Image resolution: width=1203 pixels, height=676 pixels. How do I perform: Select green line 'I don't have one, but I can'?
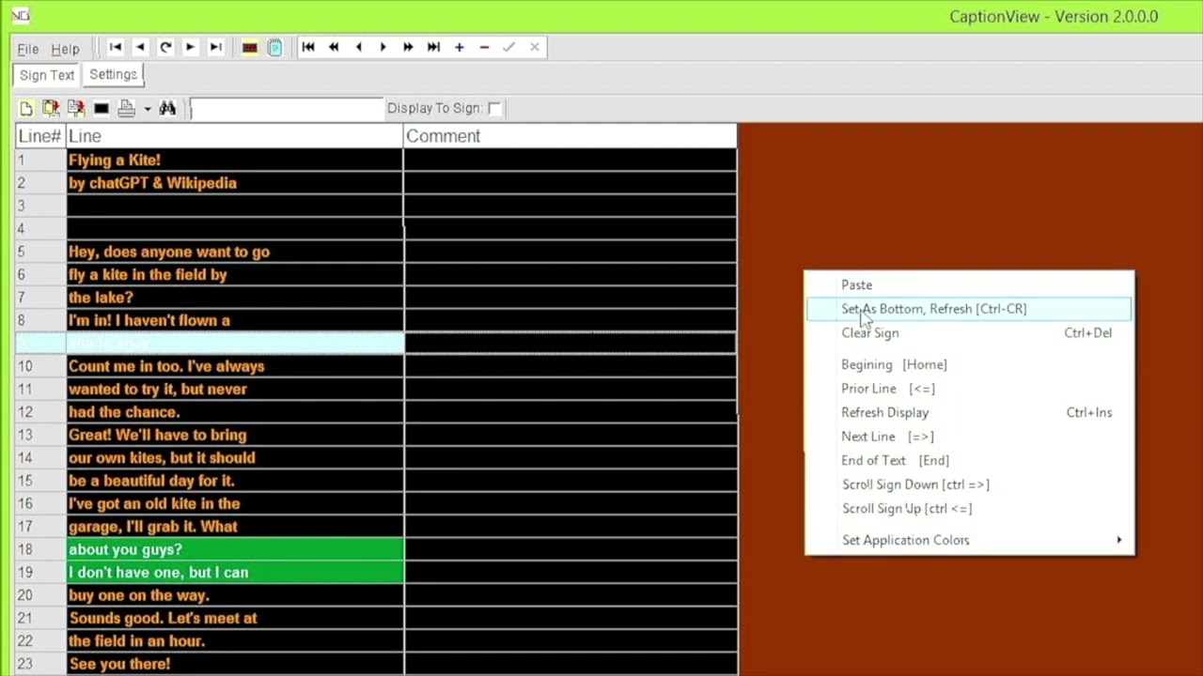(x=234, y=572)
